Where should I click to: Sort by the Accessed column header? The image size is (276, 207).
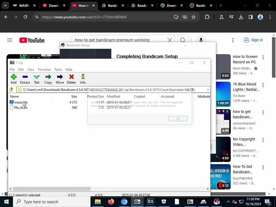pyautogui.click(x=167, y=96)
